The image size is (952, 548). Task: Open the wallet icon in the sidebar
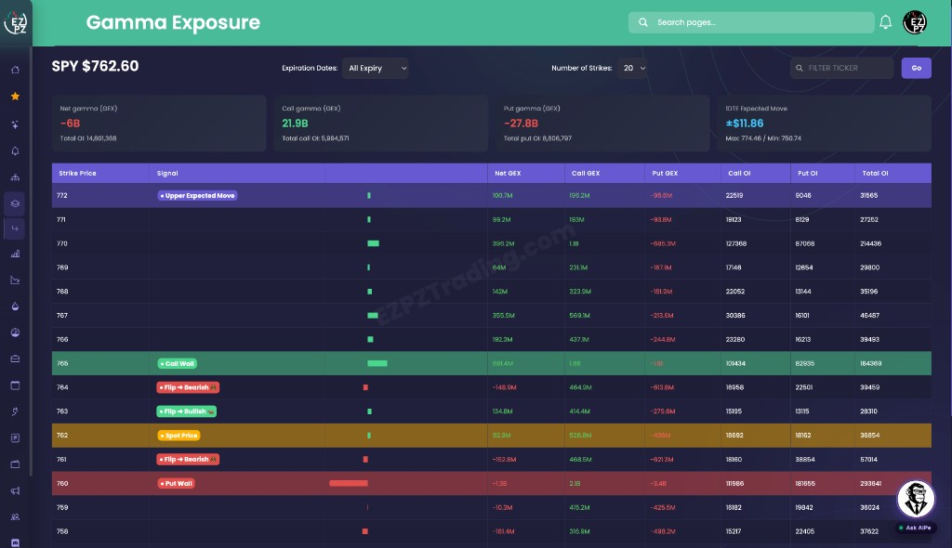tap(15, 464)
